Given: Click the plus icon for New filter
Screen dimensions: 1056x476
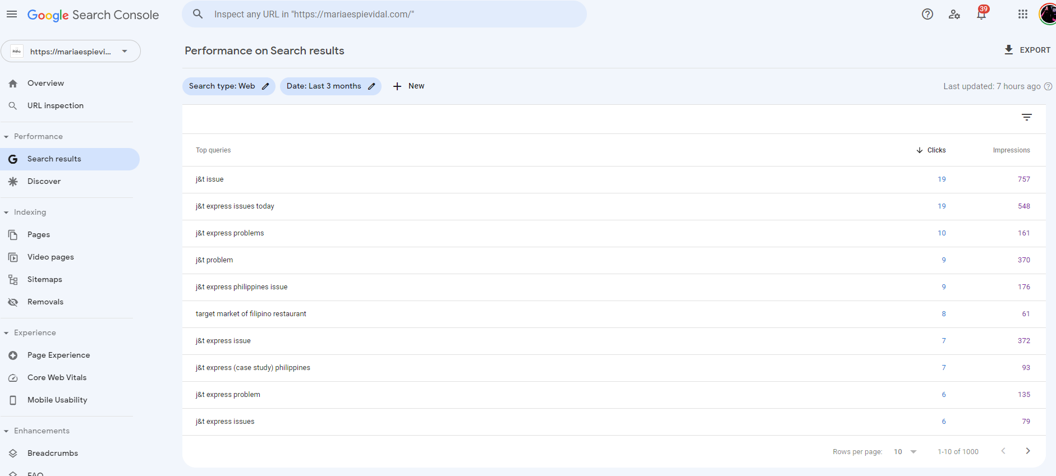Looking at the screenshot, I should pos(397,86).
